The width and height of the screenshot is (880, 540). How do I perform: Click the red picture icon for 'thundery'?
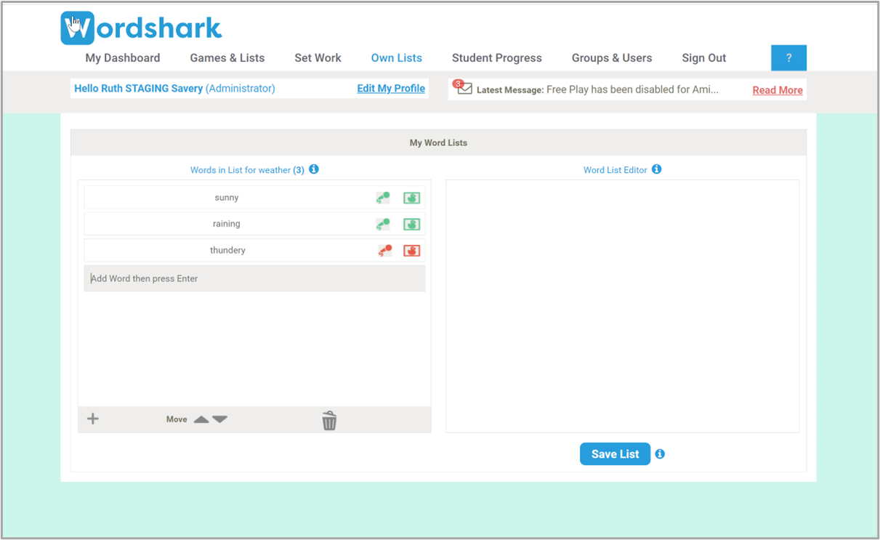tap(411, 251)
